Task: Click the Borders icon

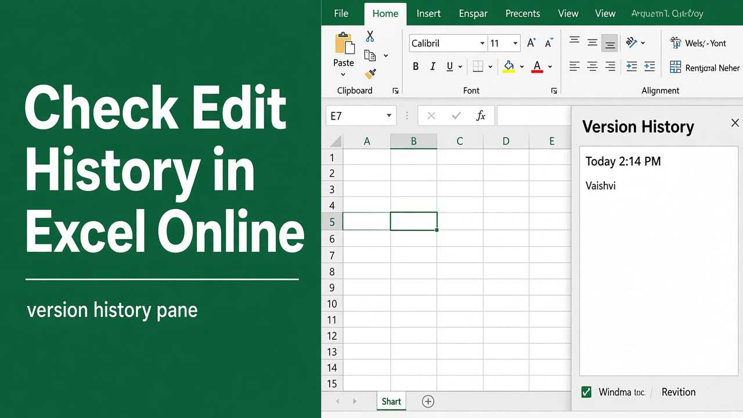Action: coord(478,67)
